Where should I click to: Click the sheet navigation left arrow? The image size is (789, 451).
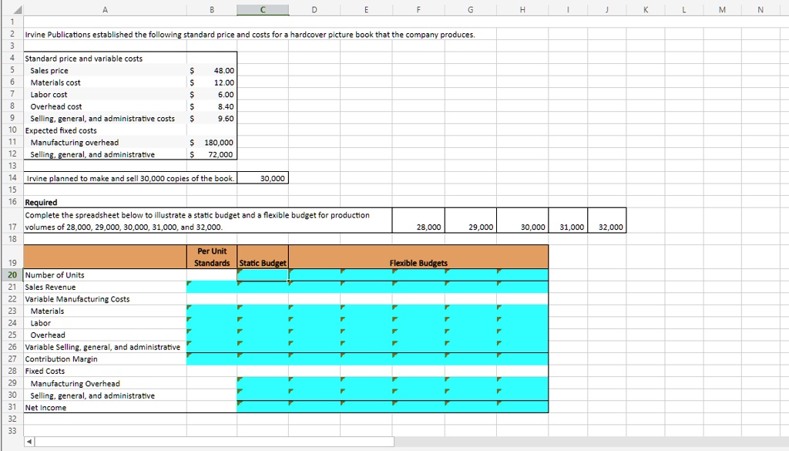point(28,443)
